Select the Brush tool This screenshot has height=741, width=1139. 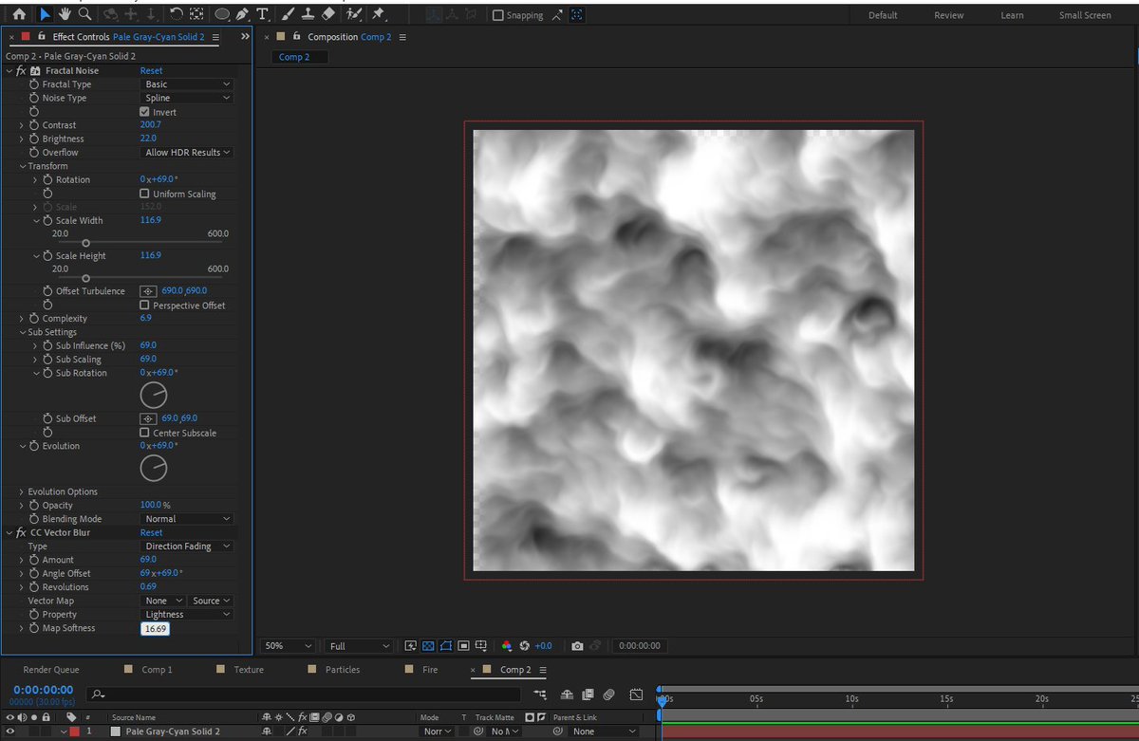coord(288,14)
